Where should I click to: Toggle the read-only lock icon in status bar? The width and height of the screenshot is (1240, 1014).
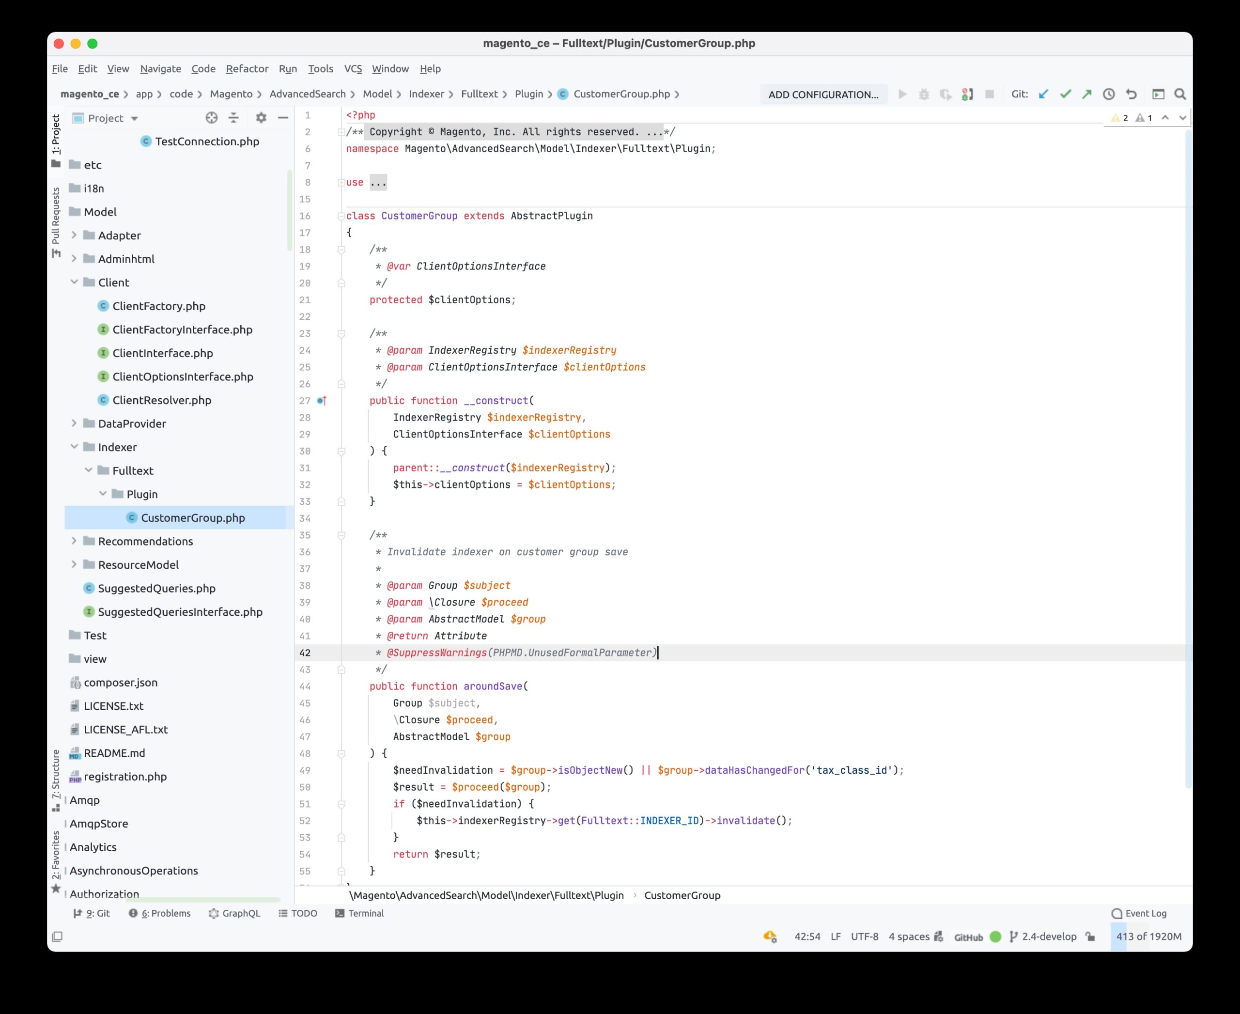pos(1090,936)
